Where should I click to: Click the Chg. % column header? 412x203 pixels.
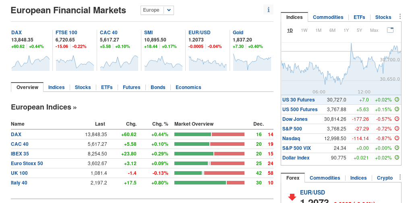point(160,124)
